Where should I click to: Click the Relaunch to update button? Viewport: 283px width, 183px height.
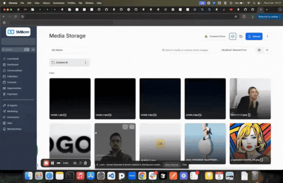tap(269, 17)
